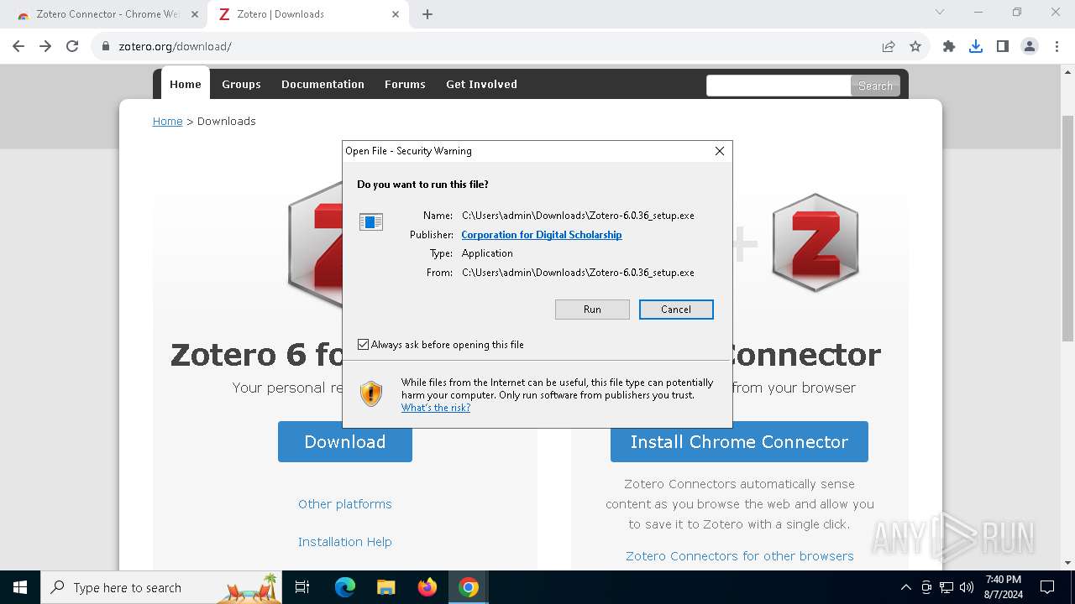The width and height of the screenshot is (1075, 604).
Task: Click the Zotero Connector hexagon logo
Action: coord(815,243)
